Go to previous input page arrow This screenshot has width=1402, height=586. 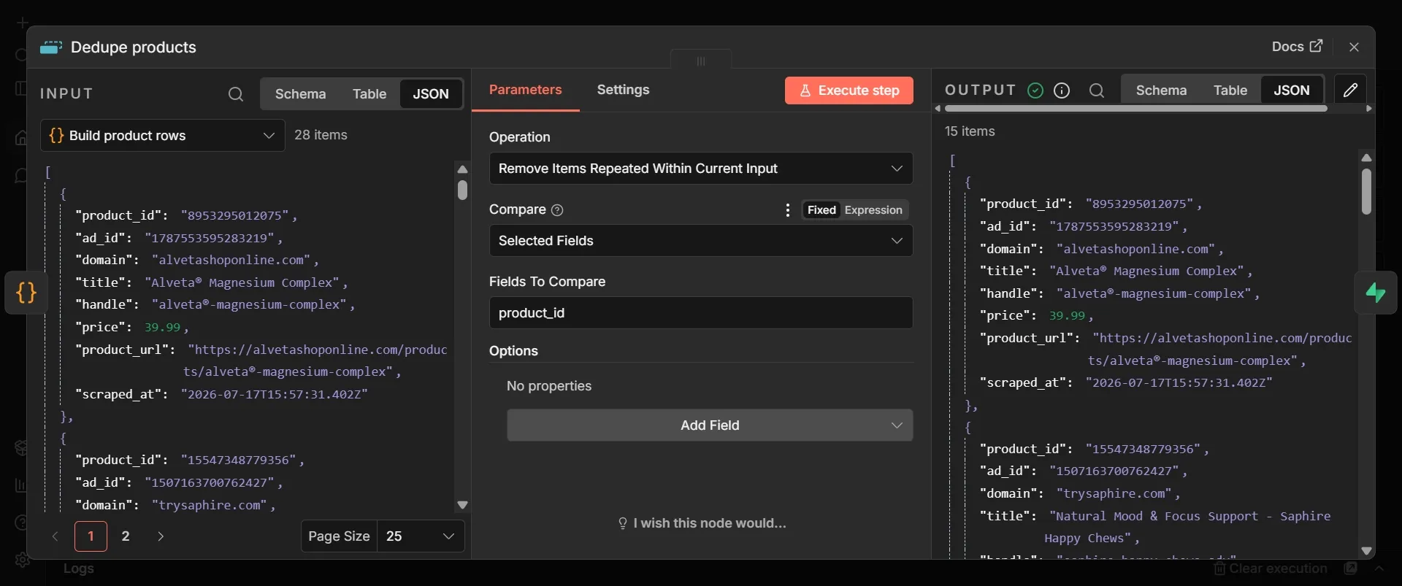(55, 536)
